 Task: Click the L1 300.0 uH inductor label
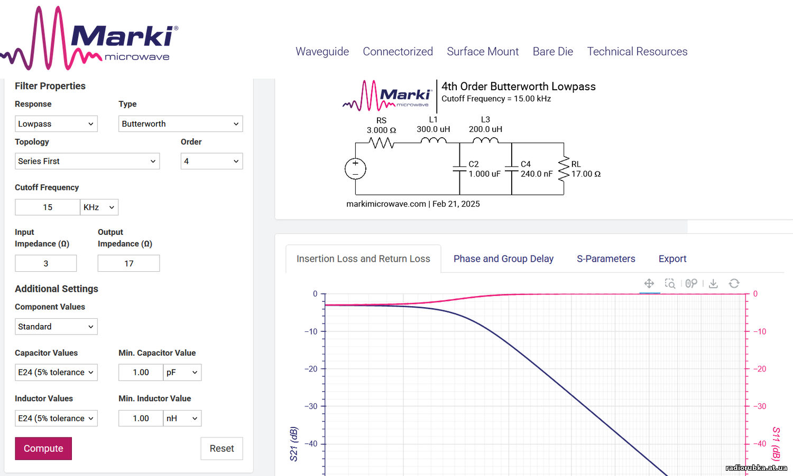click(434, 125)
